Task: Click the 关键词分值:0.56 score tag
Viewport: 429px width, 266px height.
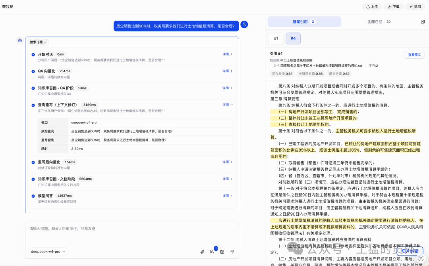Action: point(311,73)
